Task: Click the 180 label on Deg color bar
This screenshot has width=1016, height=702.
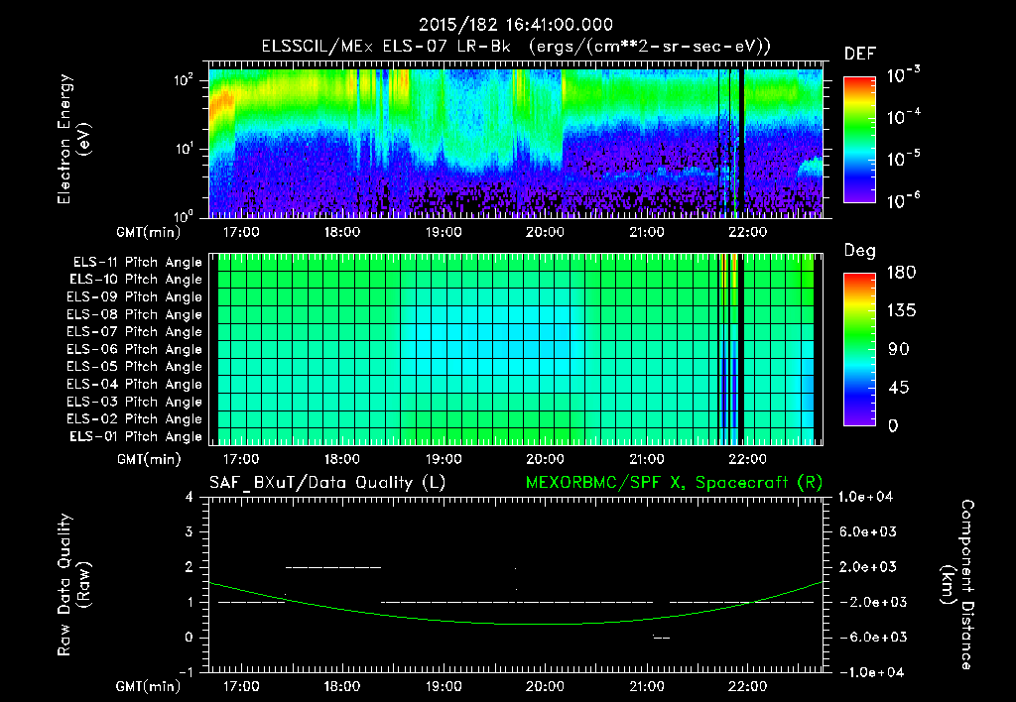Action: (901, 273)
